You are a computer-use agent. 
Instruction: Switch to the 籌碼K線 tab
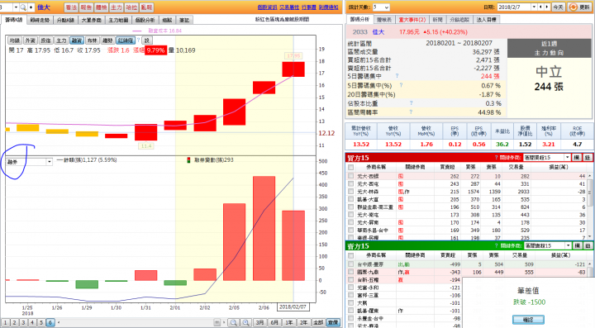[x=14, y=20]
